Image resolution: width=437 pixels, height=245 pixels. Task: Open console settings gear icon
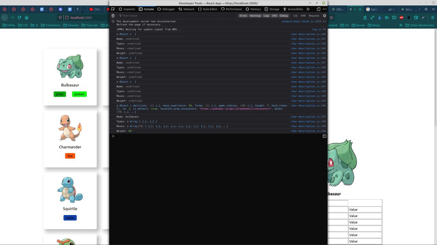pos(324,16)
